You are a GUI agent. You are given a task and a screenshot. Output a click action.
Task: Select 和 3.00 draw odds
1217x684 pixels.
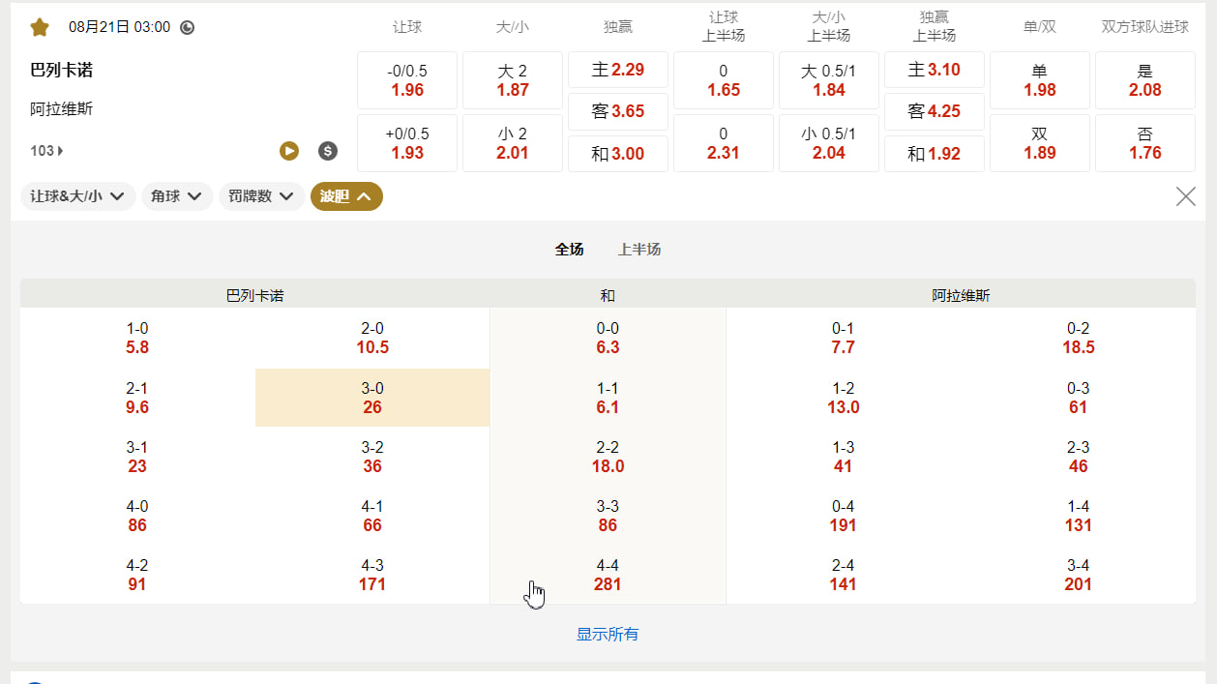(x=618, y=154)
